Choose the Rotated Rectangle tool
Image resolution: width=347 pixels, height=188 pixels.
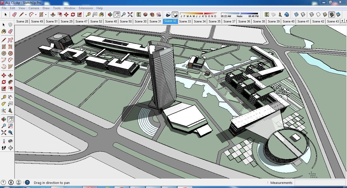pyautogui.click(x=10, y=47)
